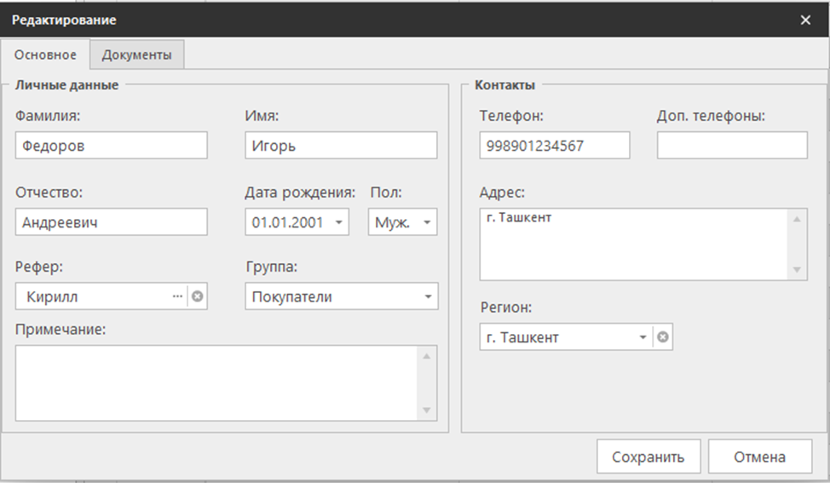Screen dimensions: 830x483
Task: Focus the Имя field with Игорь
Action: click(341, 146)
